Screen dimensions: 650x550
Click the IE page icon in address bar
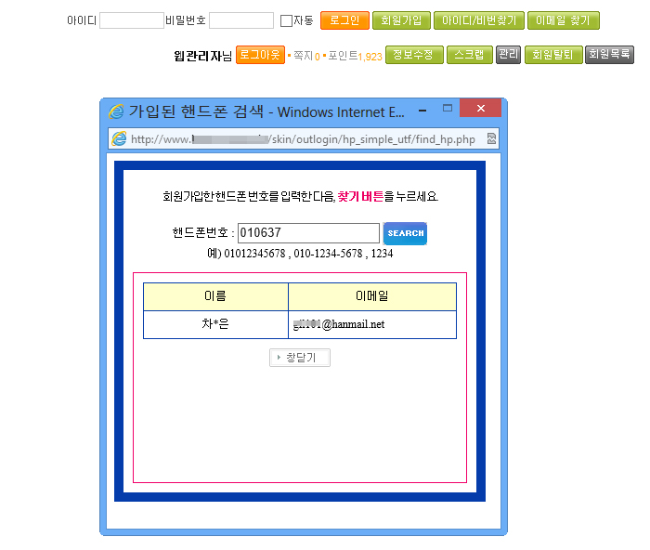119,138
